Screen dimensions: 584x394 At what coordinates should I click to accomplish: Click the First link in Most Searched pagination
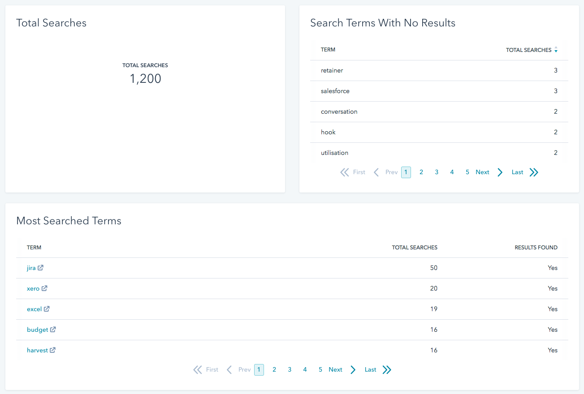[212, 370]
